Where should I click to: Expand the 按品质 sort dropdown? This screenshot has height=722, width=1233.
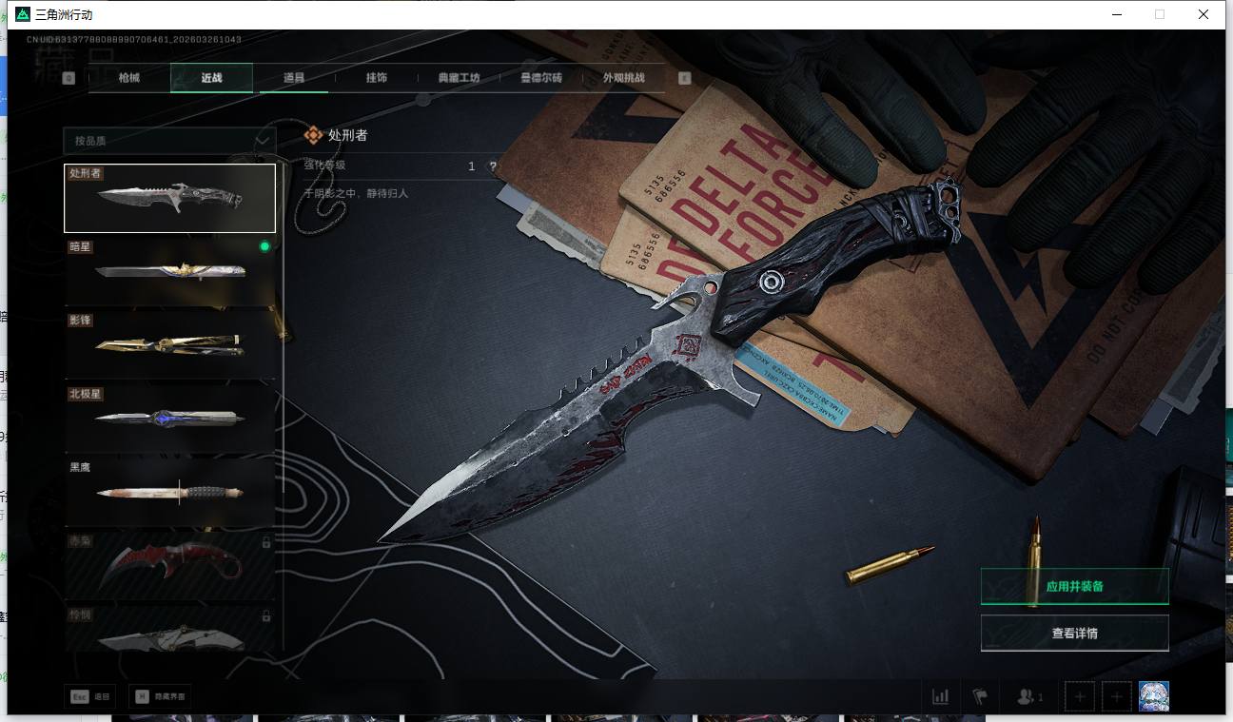169,141
